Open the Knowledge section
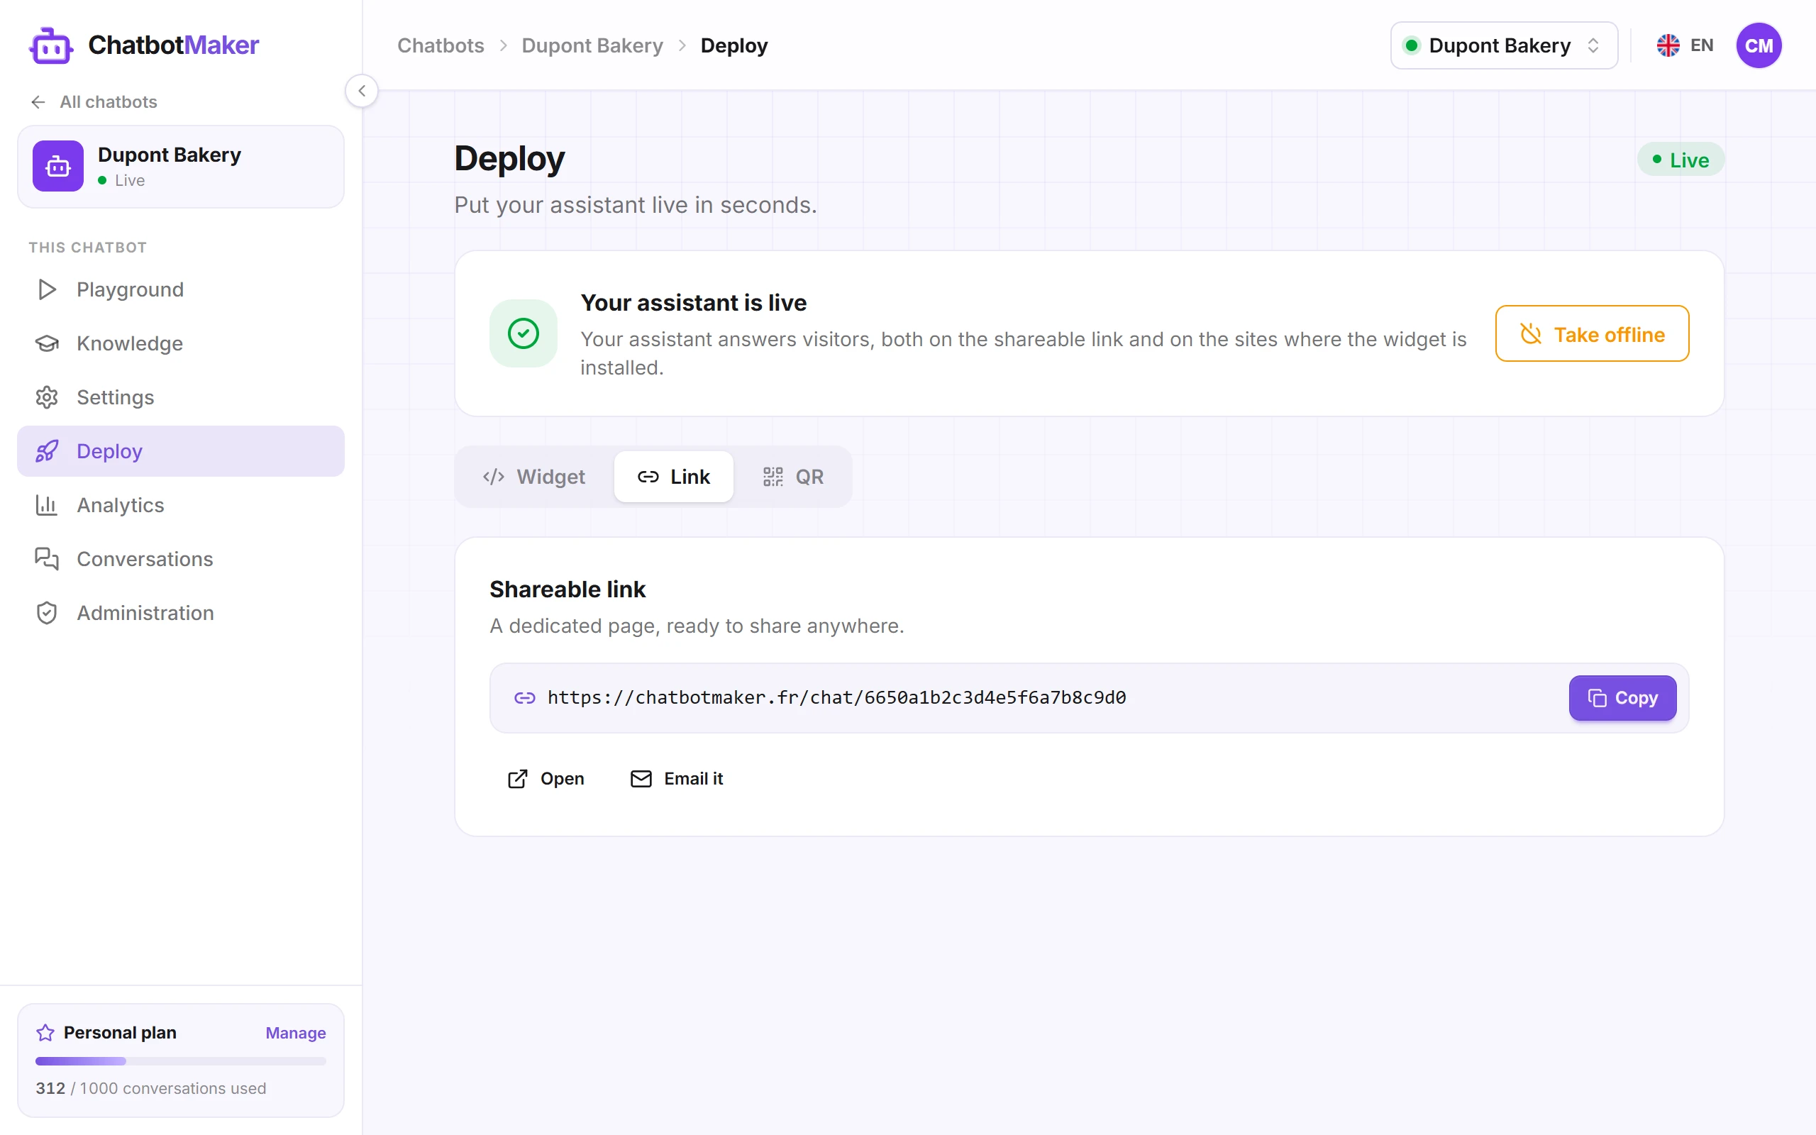 point(181,343)
